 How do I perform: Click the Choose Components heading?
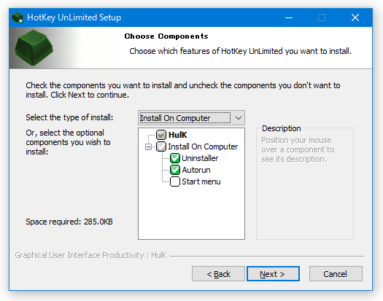166,36
